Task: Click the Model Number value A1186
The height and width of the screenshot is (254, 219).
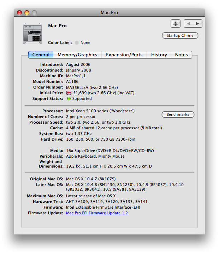Action: [x=72, y=81]
